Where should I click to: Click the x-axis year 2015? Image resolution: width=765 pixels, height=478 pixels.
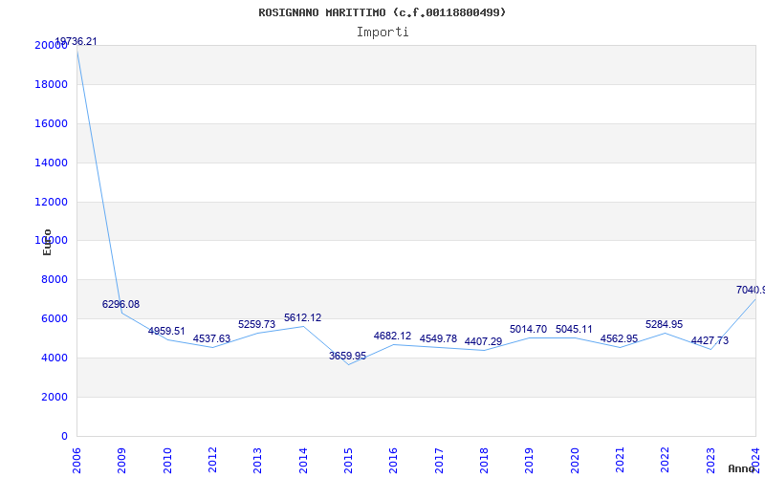(348, 460)
